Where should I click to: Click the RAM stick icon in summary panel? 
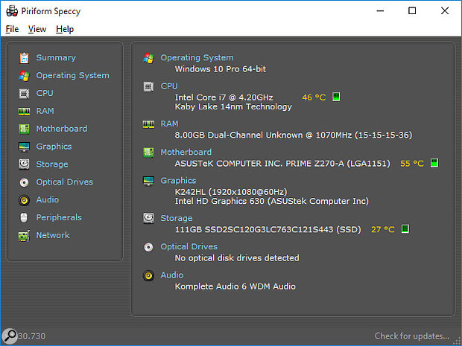tap(148, 124)
